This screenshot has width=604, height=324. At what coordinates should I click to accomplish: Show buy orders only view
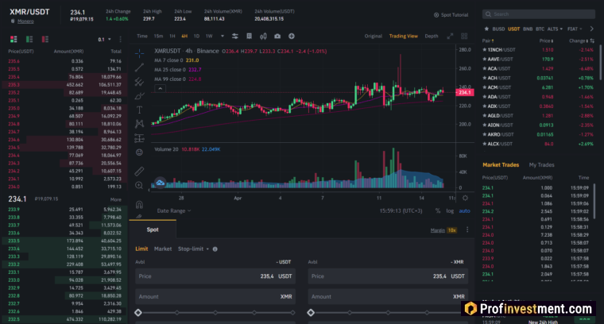29,39
